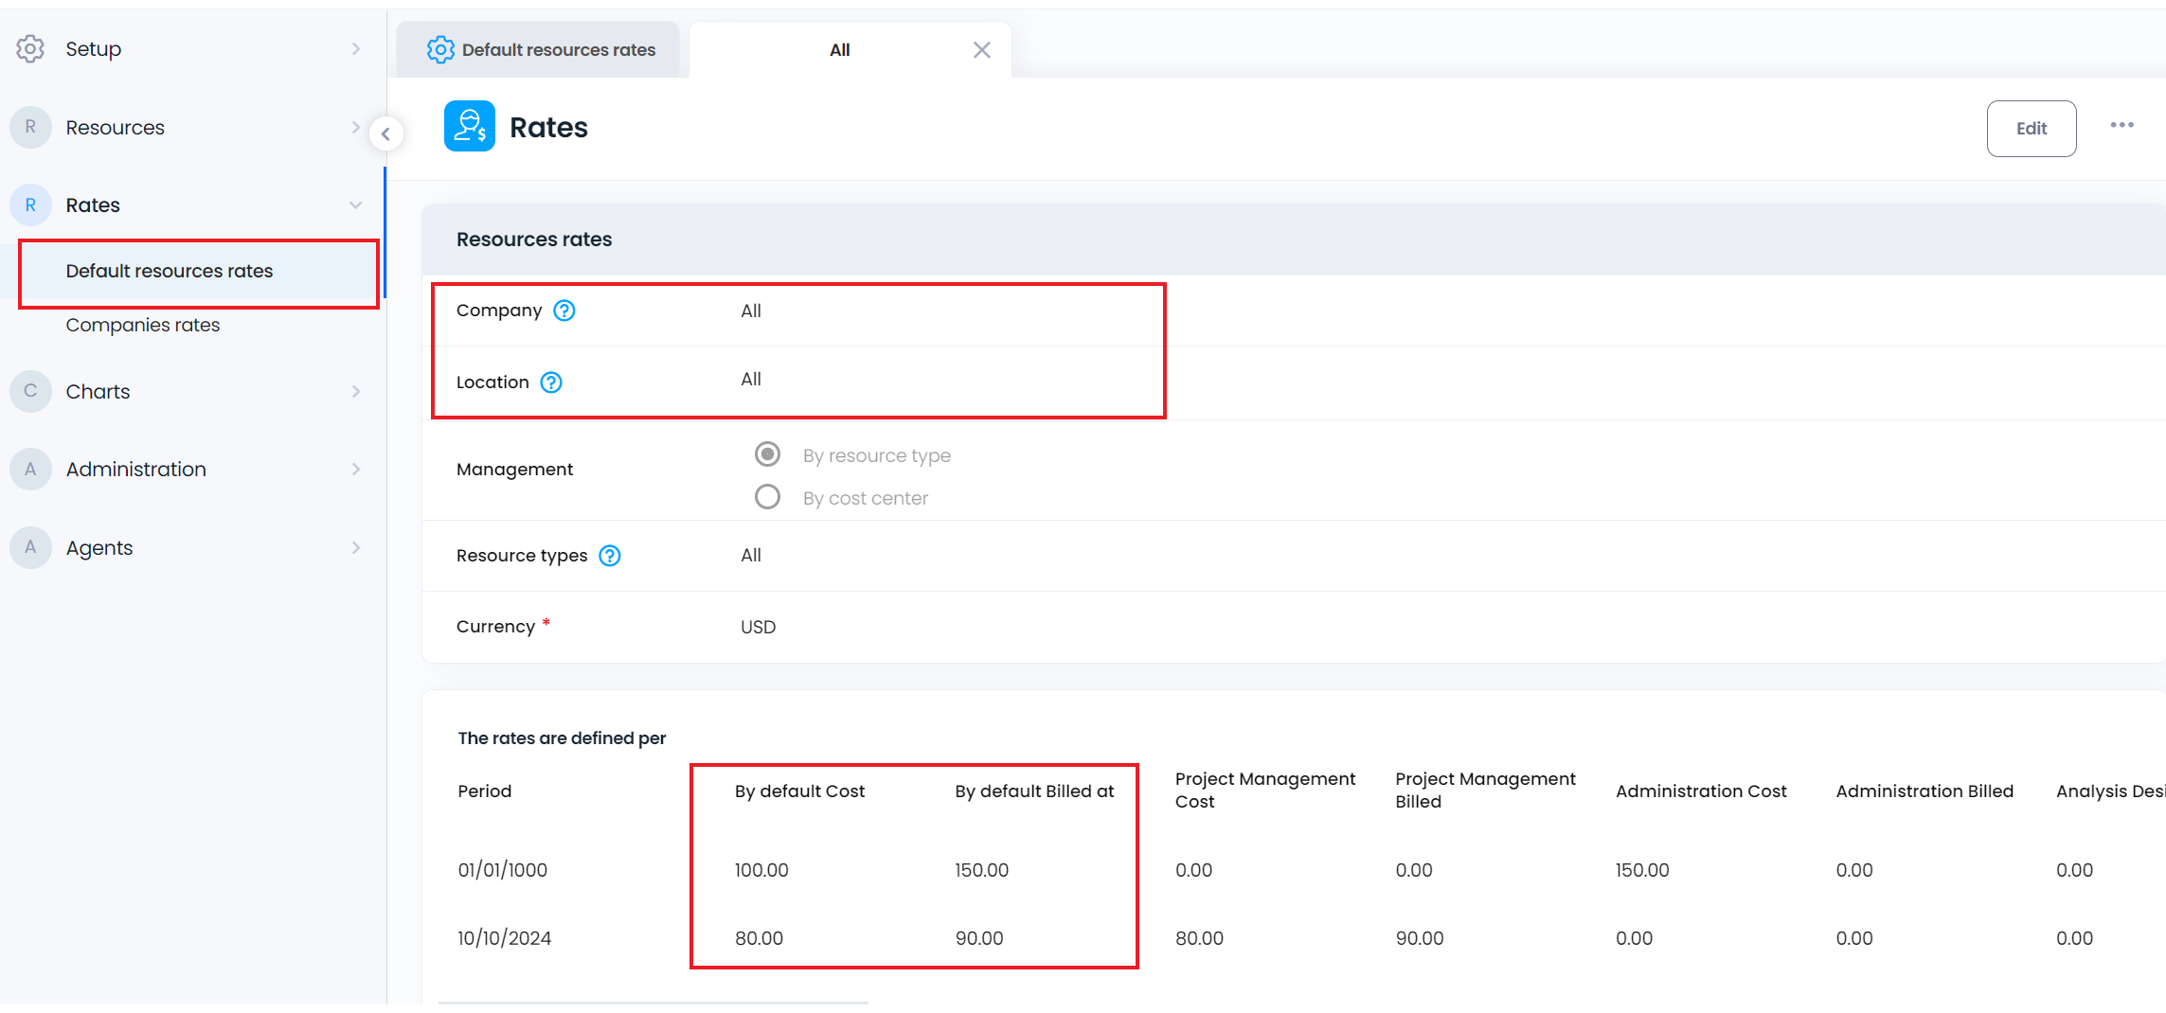The height and width of the screenshot is (1013, 2166).
Task: Click the horizontal scrollbar under the rates table
Action: (653, 1003)
